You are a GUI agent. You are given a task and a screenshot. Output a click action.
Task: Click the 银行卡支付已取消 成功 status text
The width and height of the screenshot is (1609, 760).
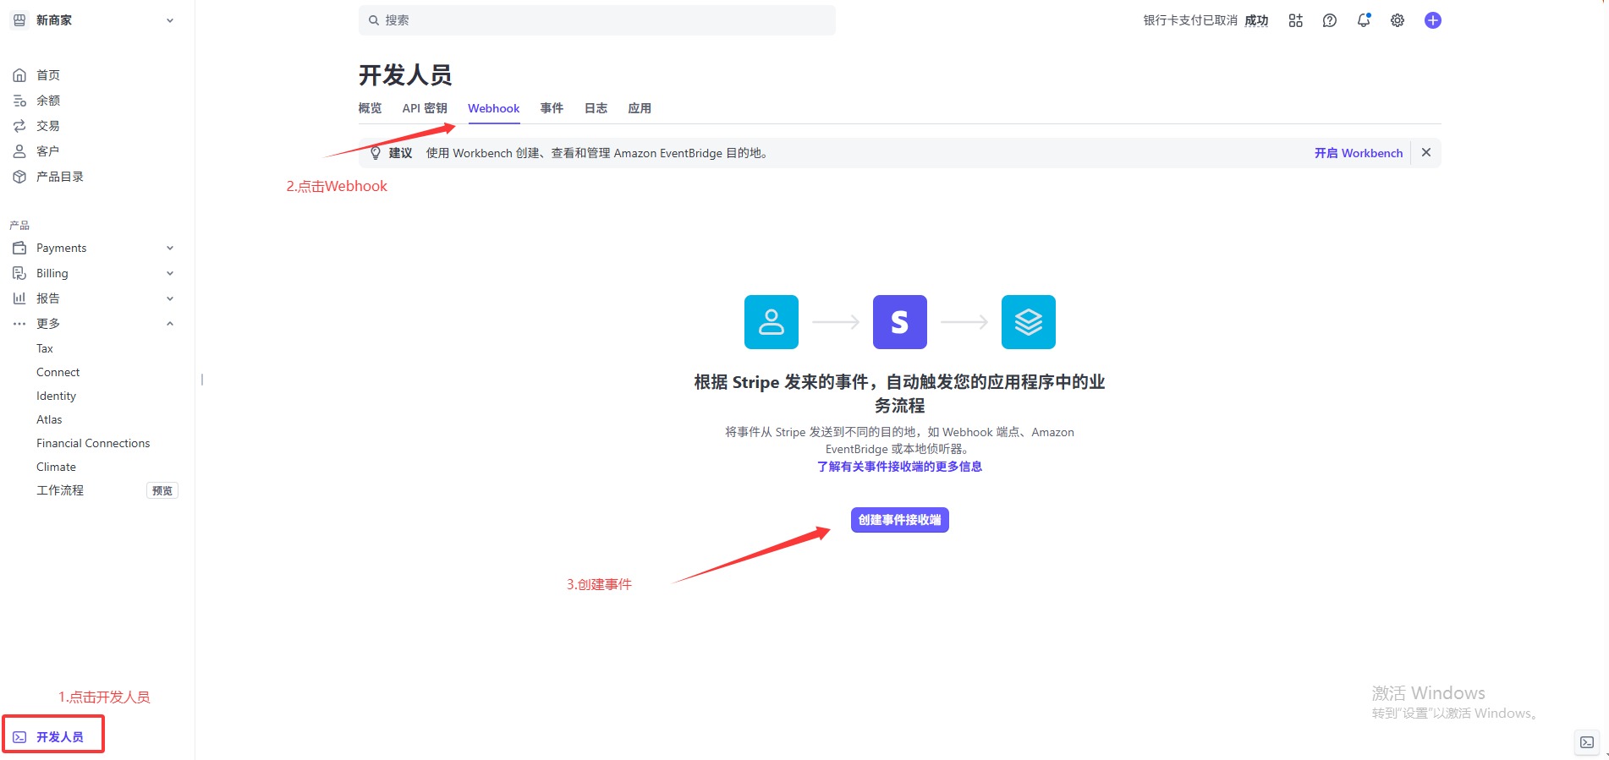[1205, 20]
